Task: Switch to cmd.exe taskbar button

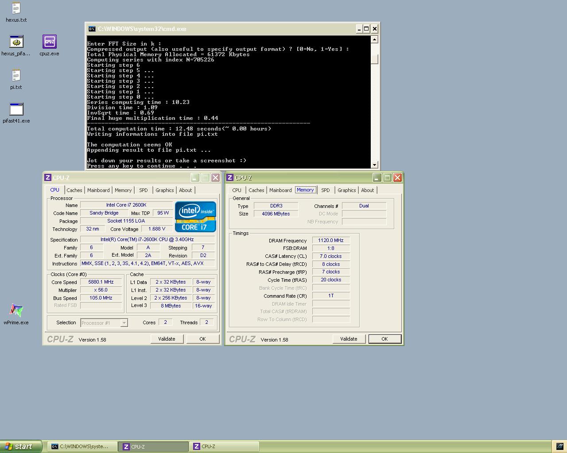Action: pos(82,446)
